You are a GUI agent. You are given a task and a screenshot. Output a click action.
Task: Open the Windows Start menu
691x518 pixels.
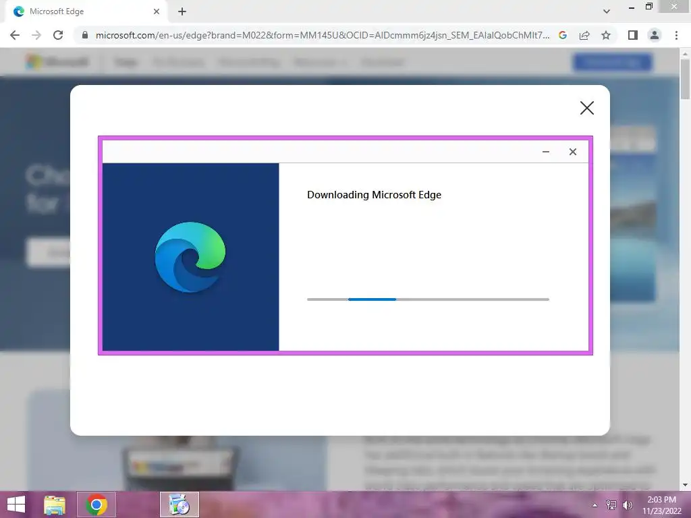point(16,505)
